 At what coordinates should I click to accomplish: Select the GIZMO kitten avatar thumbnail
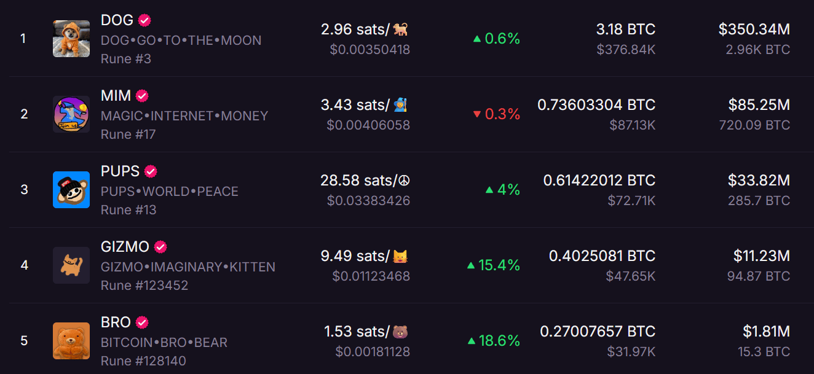tap(71, 265)
